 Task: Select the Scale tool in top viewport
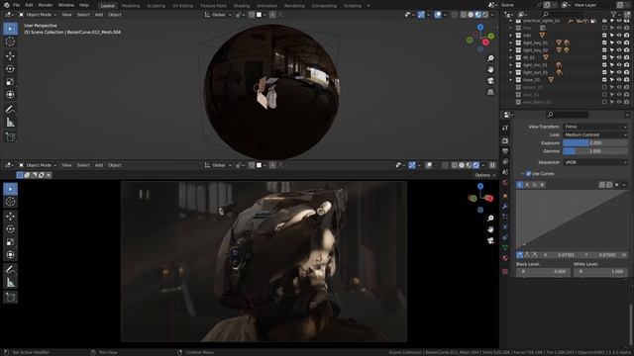(10, 82)
